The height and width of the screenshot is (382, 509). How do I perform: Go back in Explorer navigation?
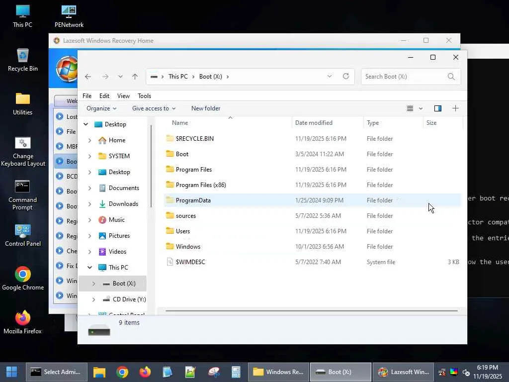point(88,77)
